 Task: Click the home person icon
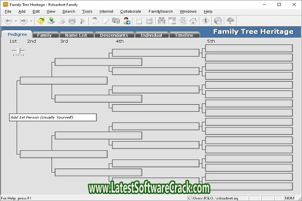pos(193,21)
